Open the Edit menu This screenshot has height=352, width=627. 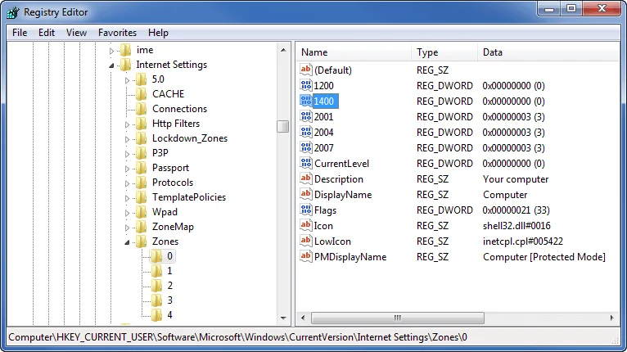pyautogui.click(x=47, y=33)
